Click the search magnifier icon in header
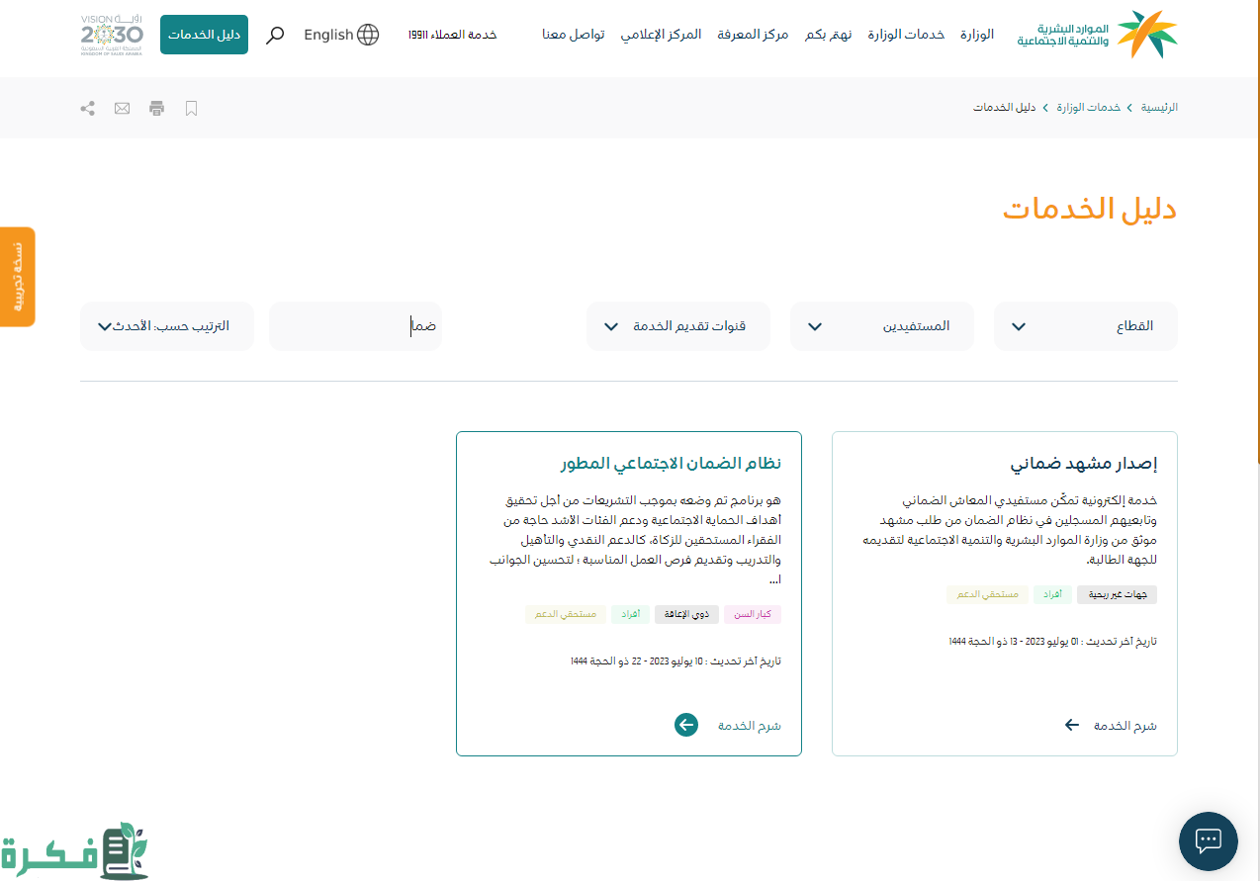The width and height of the screenshot is (1260, 881). coord(276,35)
